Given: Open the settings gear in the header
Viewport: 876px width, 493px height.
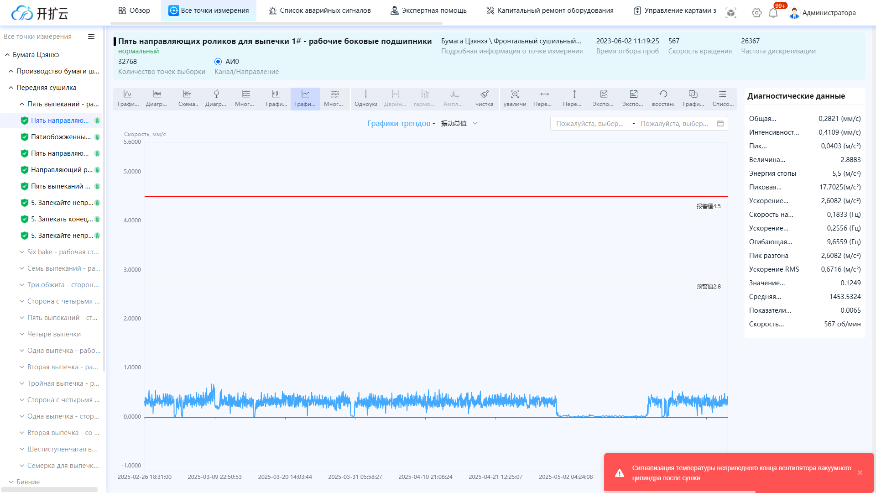Looking at the screenshot, I should [756, 13].
